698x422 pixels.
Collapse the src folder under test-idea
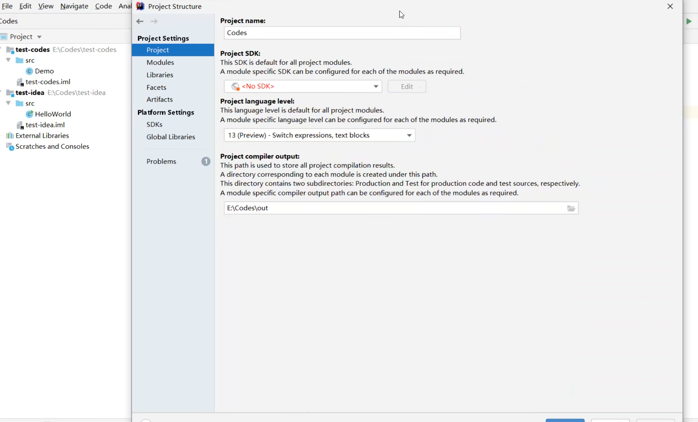click(x=8, y=103)
